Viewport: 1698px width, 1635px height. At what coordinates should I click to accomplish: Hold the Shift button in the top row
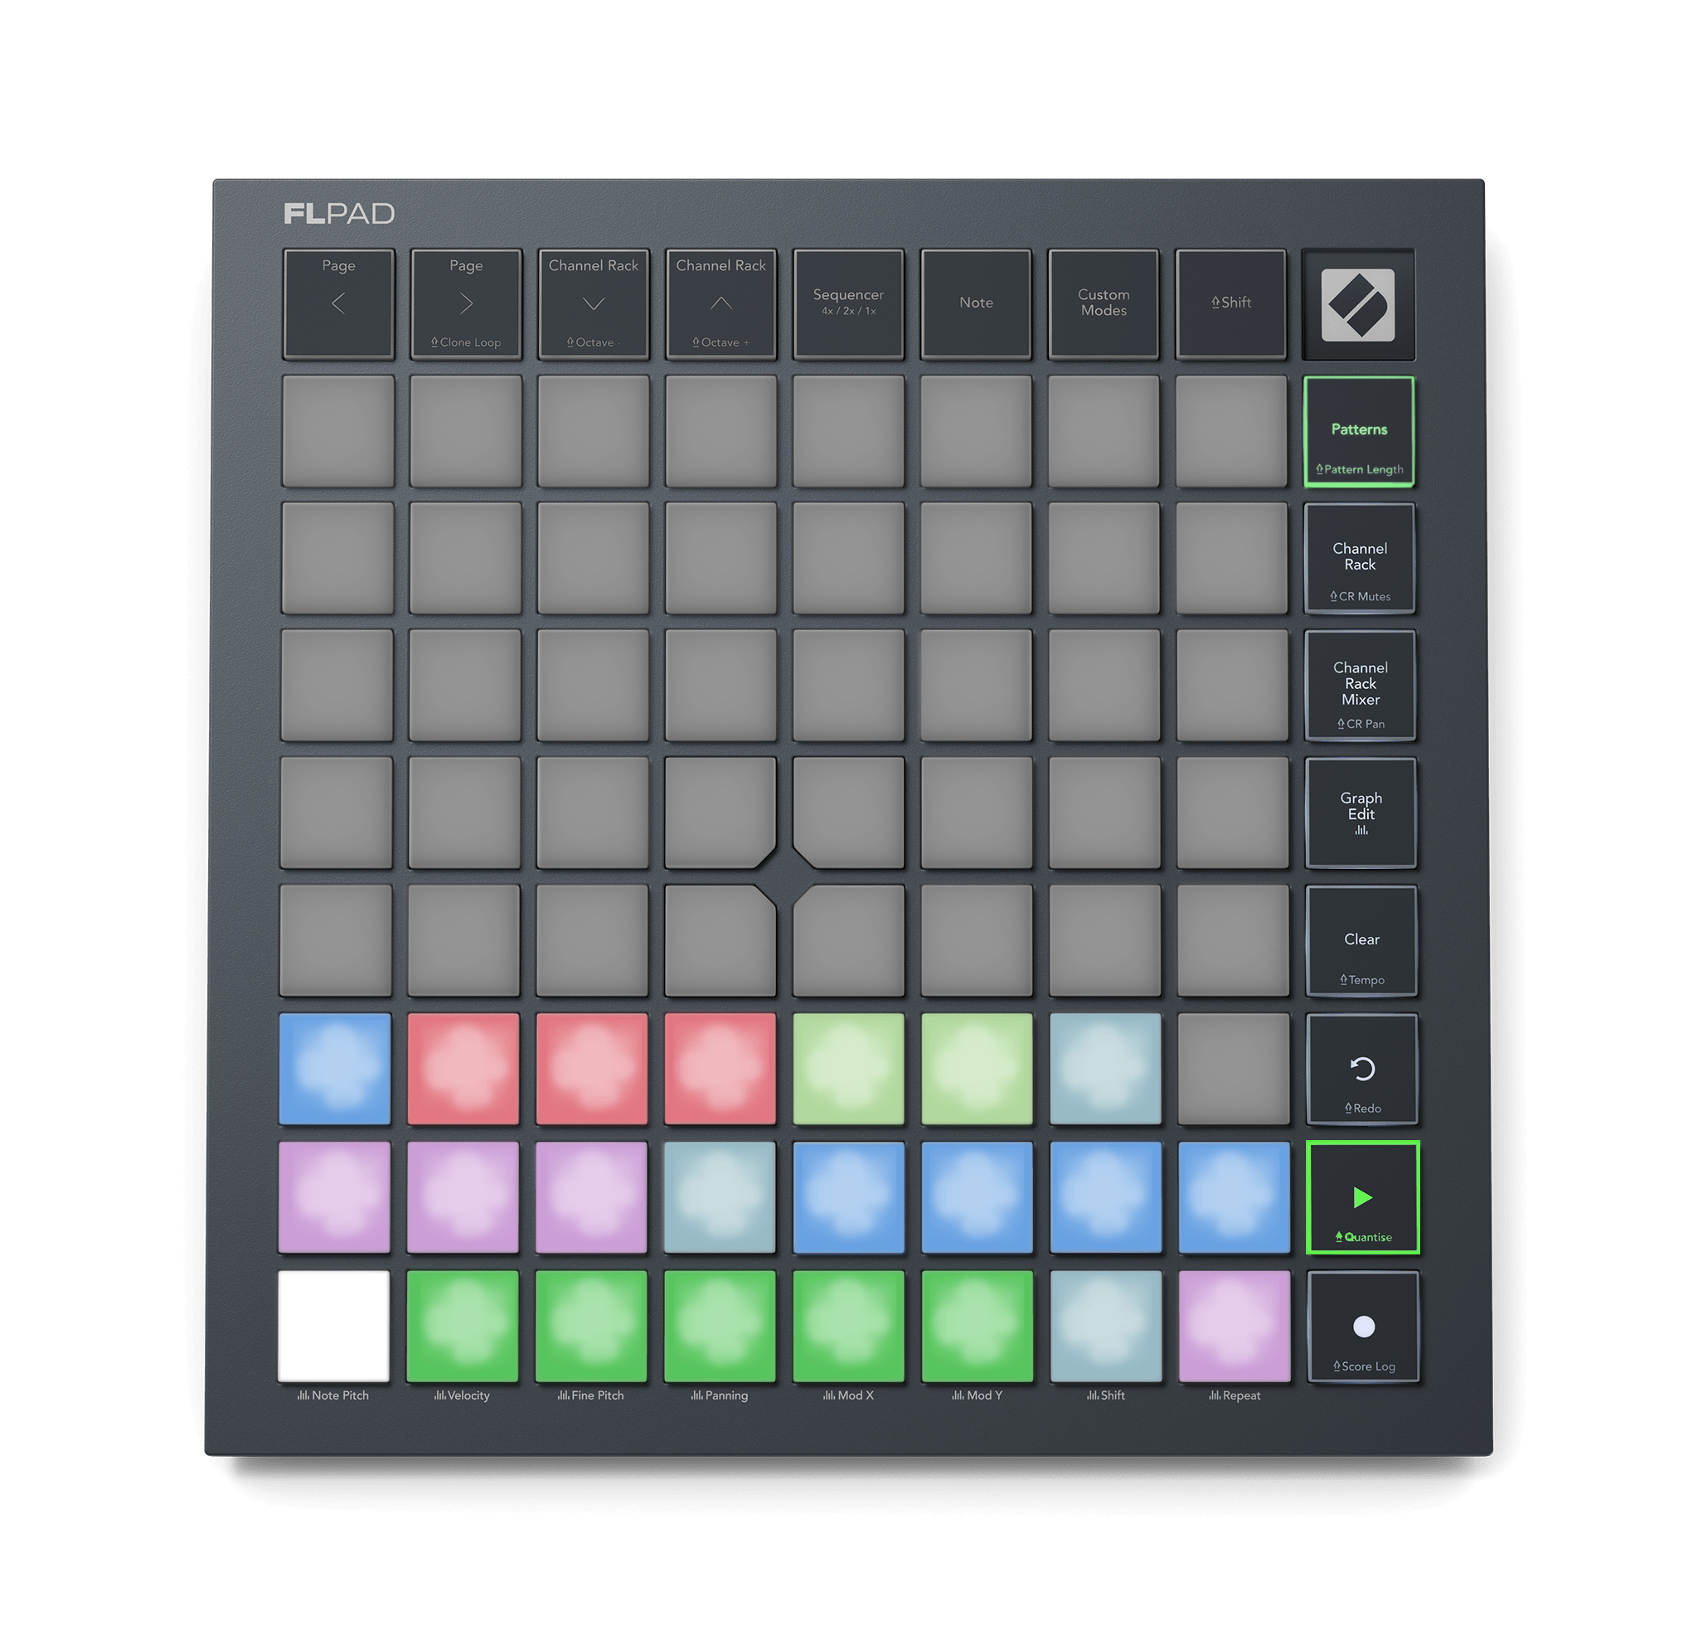[x=1230, y=304]
